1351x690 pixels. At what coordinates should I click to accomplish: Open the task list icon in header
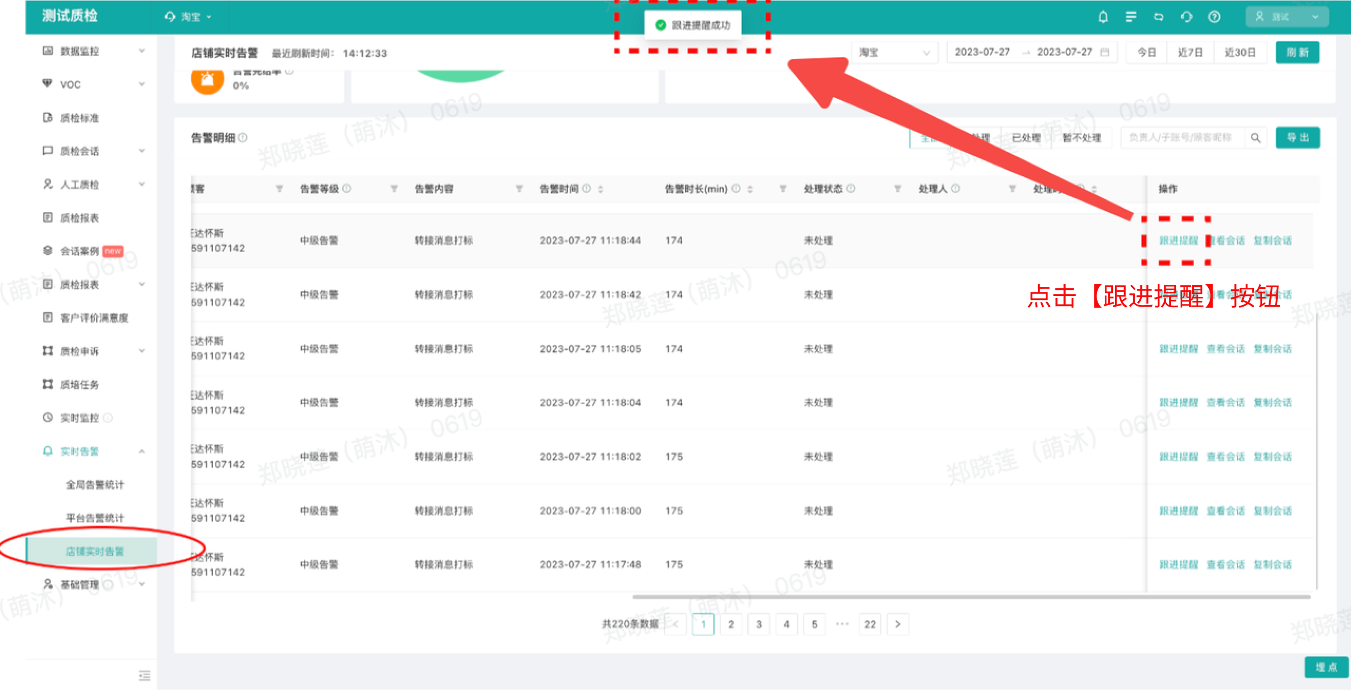(x=1131, y=17)
